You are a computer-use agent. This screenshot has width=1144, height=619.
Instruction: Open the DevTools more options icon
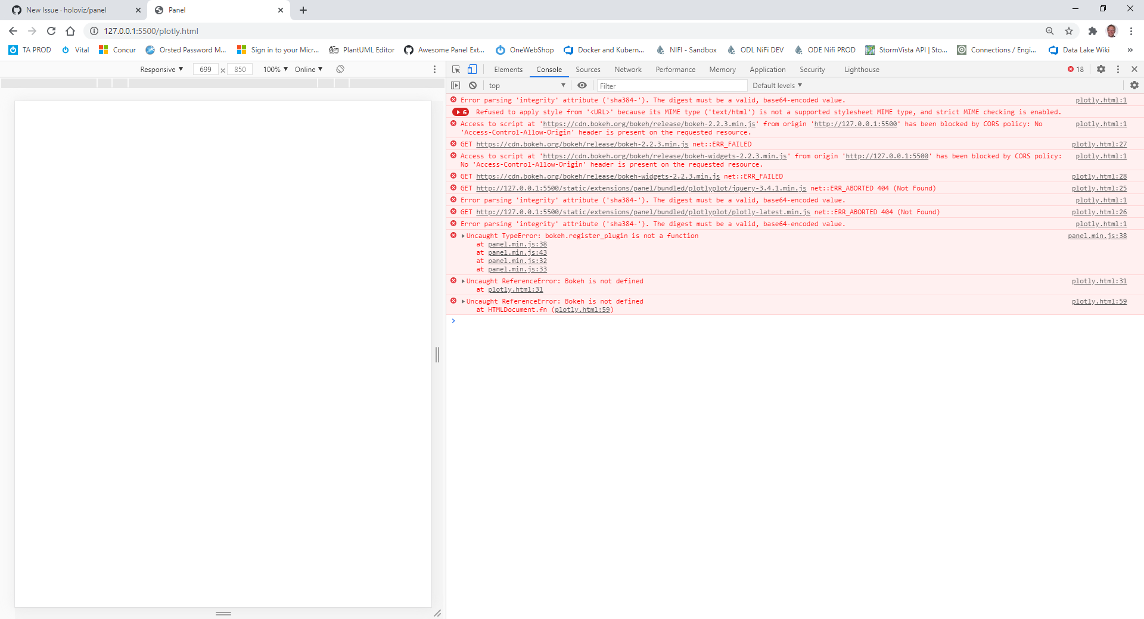coord(1117,69)
